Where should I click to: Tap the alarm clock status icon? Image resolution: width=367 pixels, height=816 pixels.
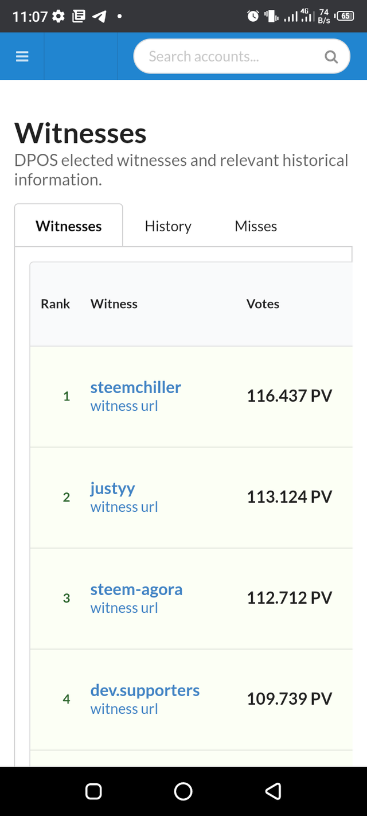253,17
